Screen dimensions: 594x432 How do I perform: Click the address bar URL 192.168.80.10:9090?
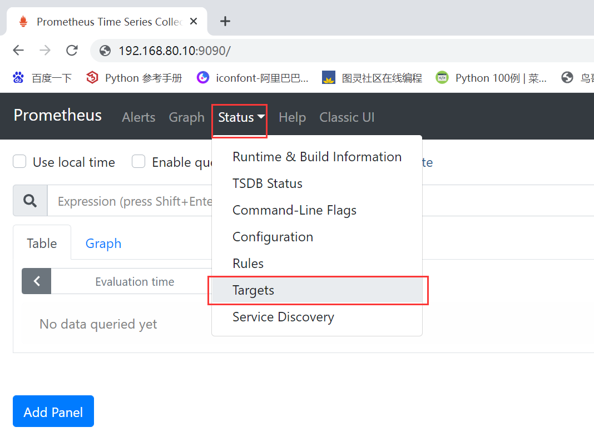pyautogui.click(x=174, y=51)
